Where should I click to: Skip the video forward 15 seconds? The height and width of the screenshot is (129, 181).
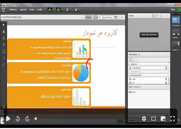pyautogui.click(x=27, y=119)
